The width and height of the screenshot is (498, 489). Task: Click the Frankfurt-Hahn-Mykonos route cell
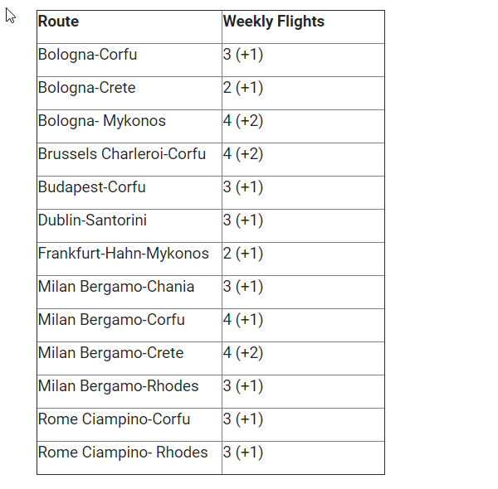(129, 259)
